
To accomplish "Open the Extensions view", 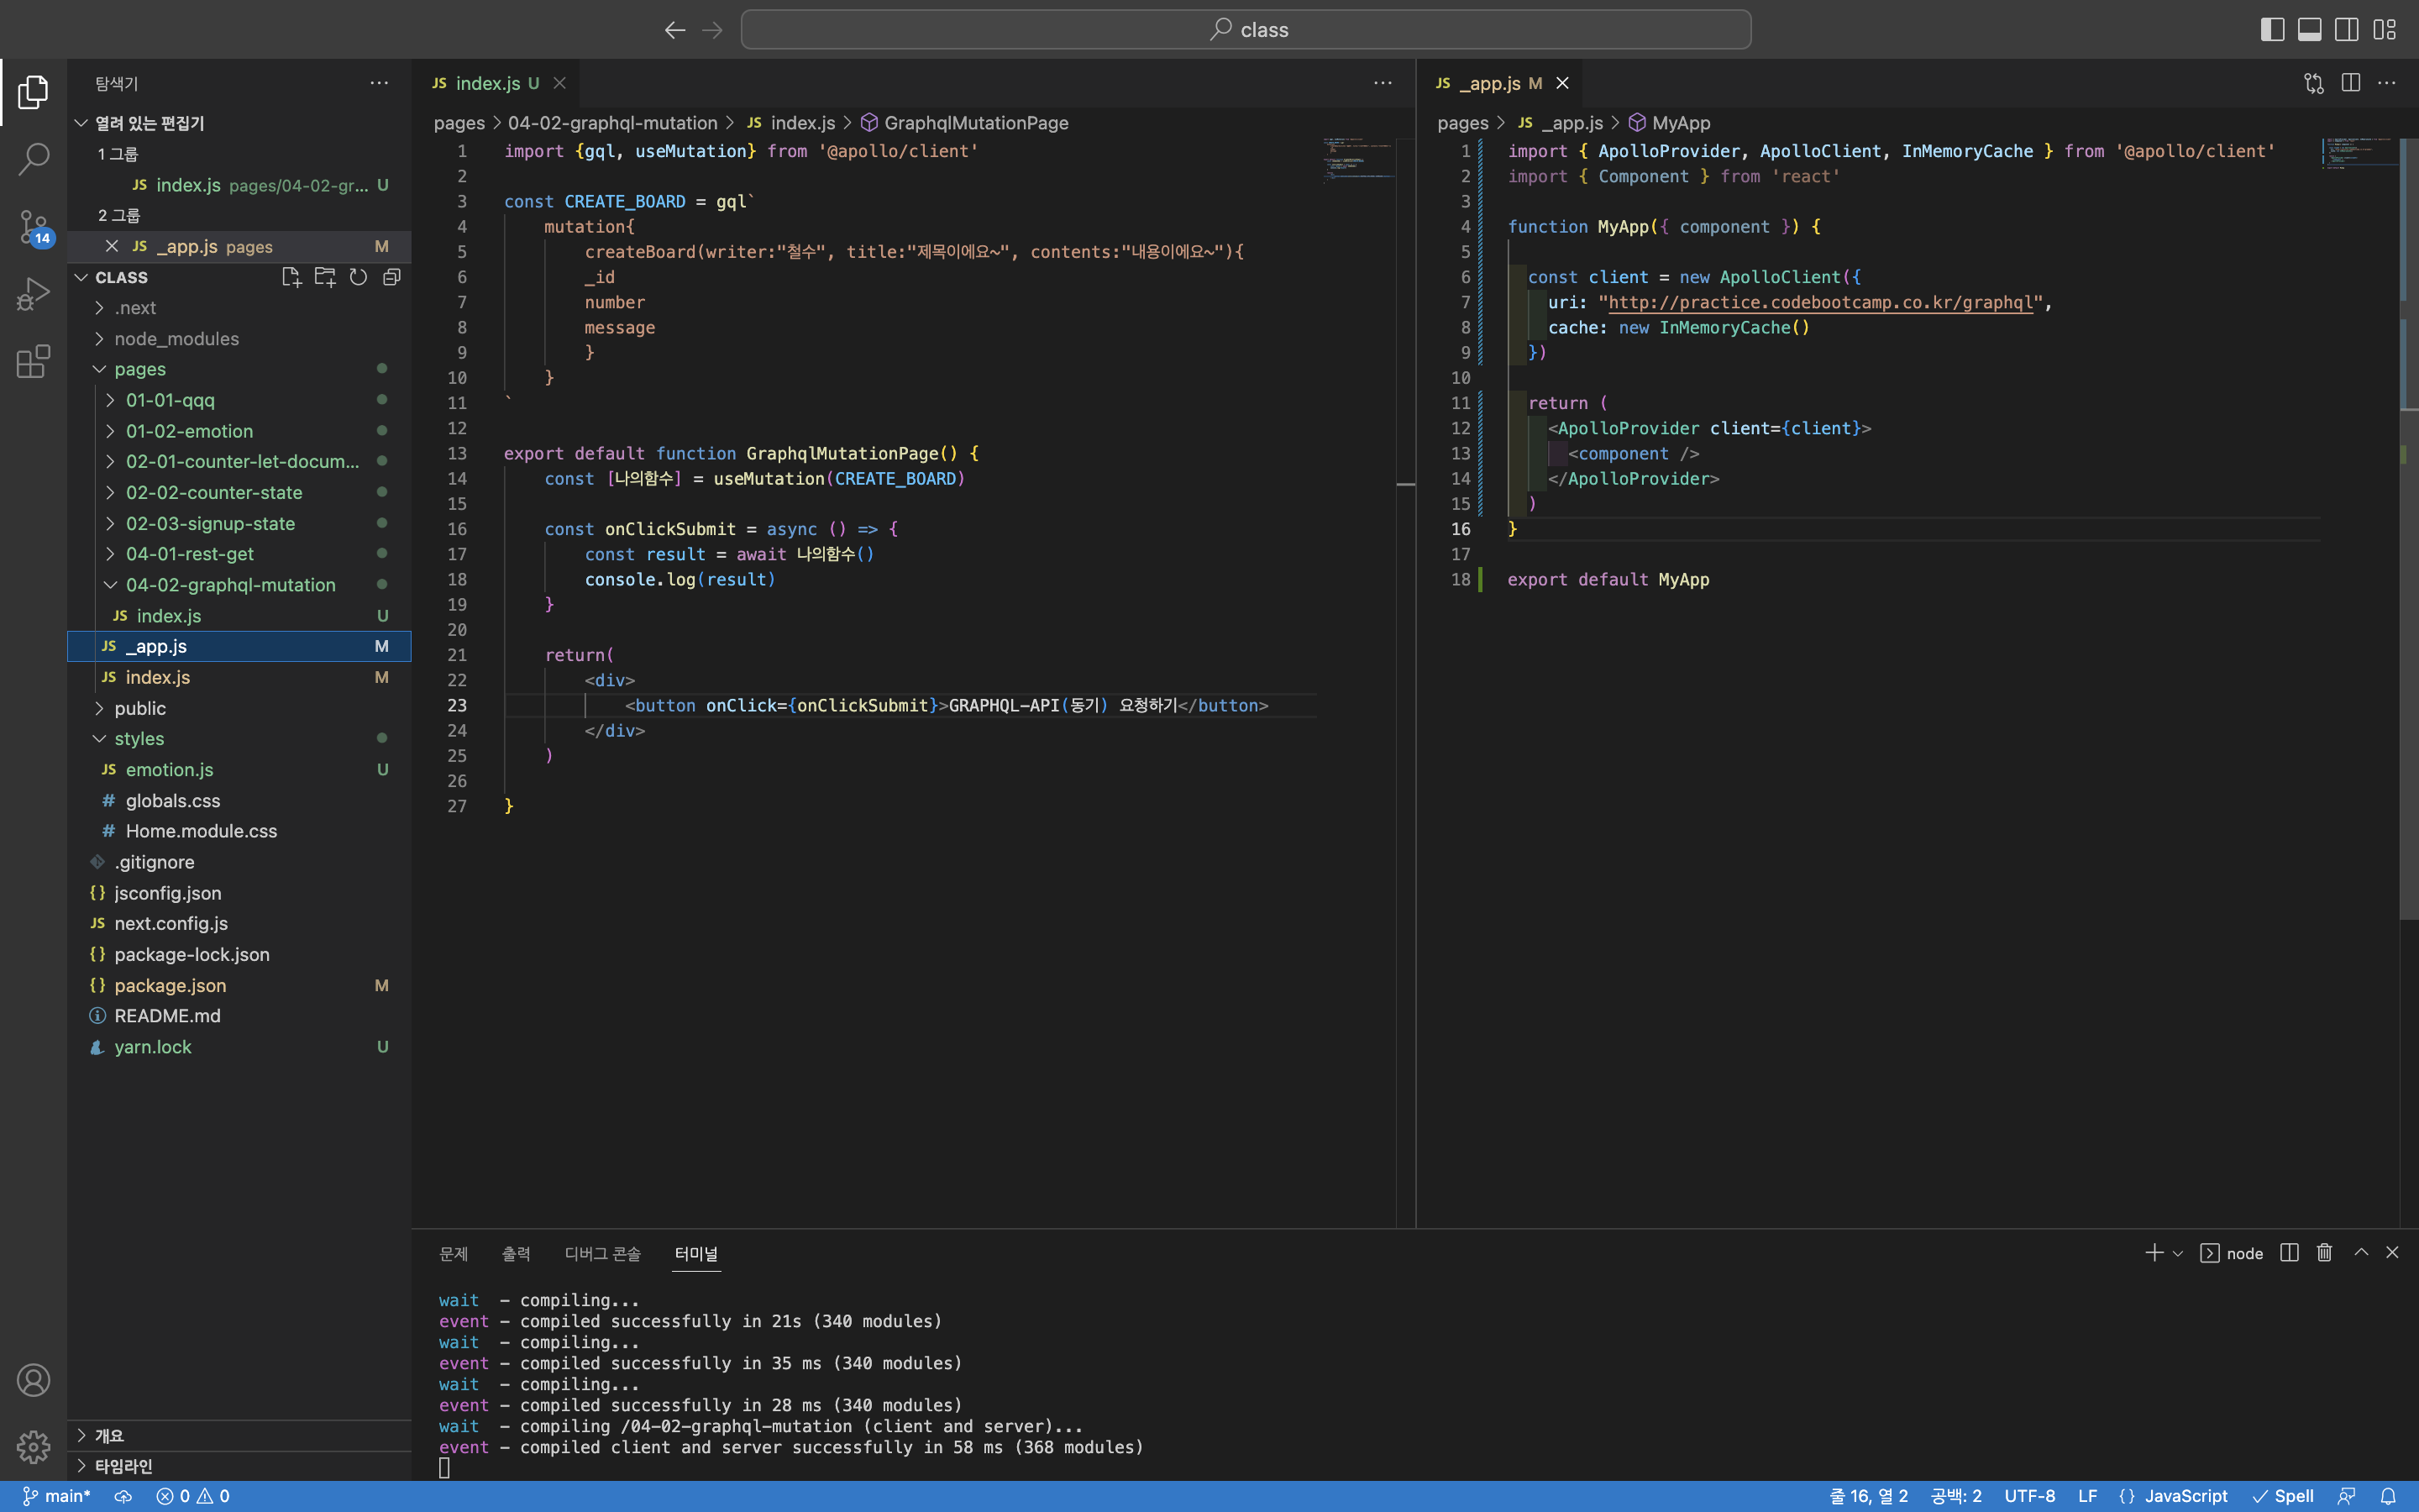I will coord(33,361).
